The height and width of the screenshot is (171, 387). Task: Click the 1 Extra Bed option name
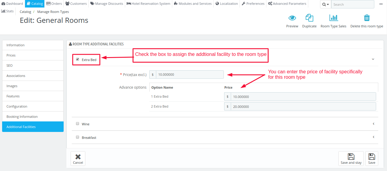click(x=160, y=96)
